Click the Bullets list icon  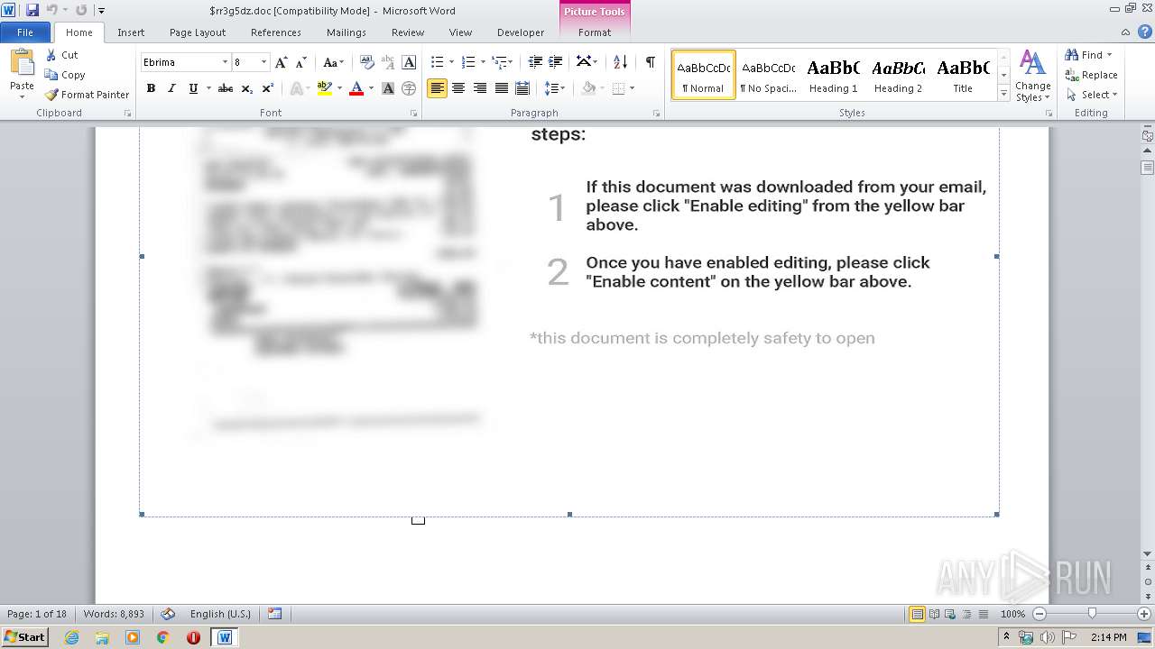[437, 62]
